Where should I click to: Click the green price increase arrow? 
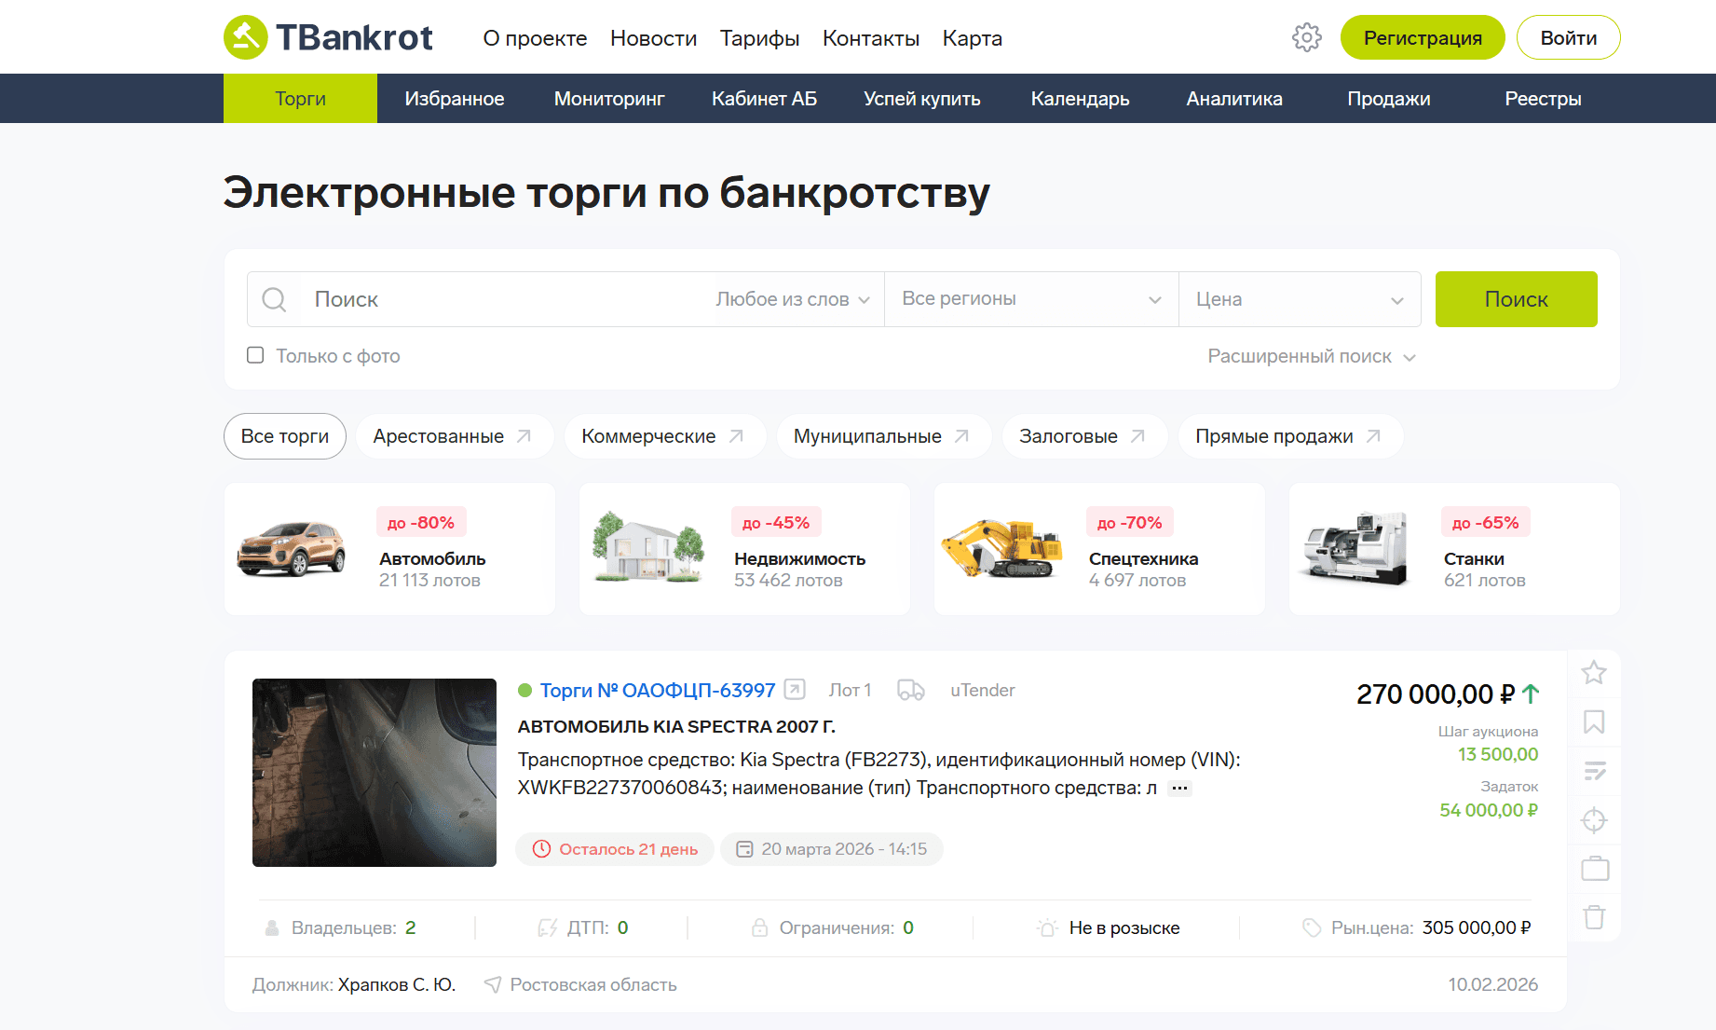(1531, 694)
